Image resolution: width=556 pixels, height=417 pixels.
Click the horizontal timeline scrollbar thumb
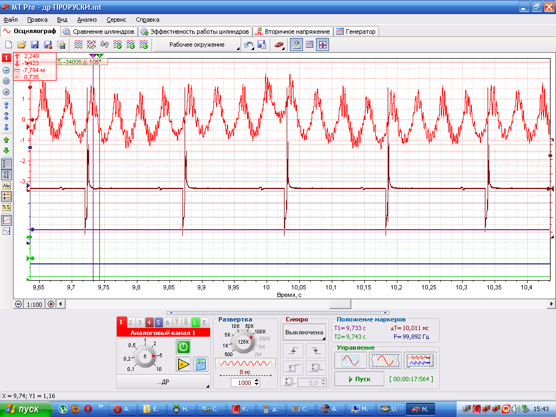click(340, 304)
